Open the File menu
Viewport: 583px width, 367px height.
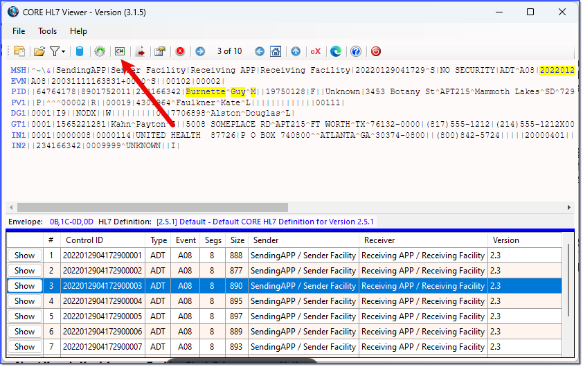pos(19,31)
